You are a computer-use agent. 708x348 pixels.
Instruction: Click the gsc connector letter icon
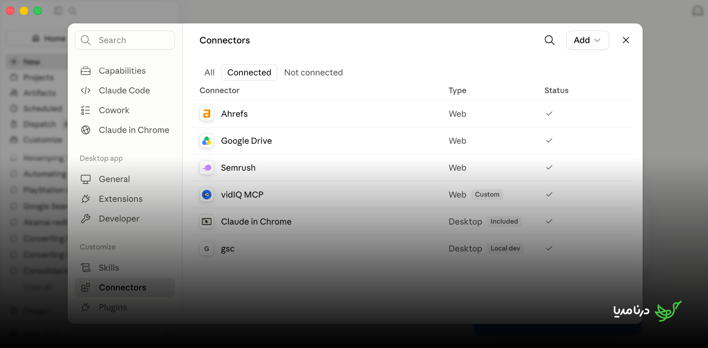point(207,248)
